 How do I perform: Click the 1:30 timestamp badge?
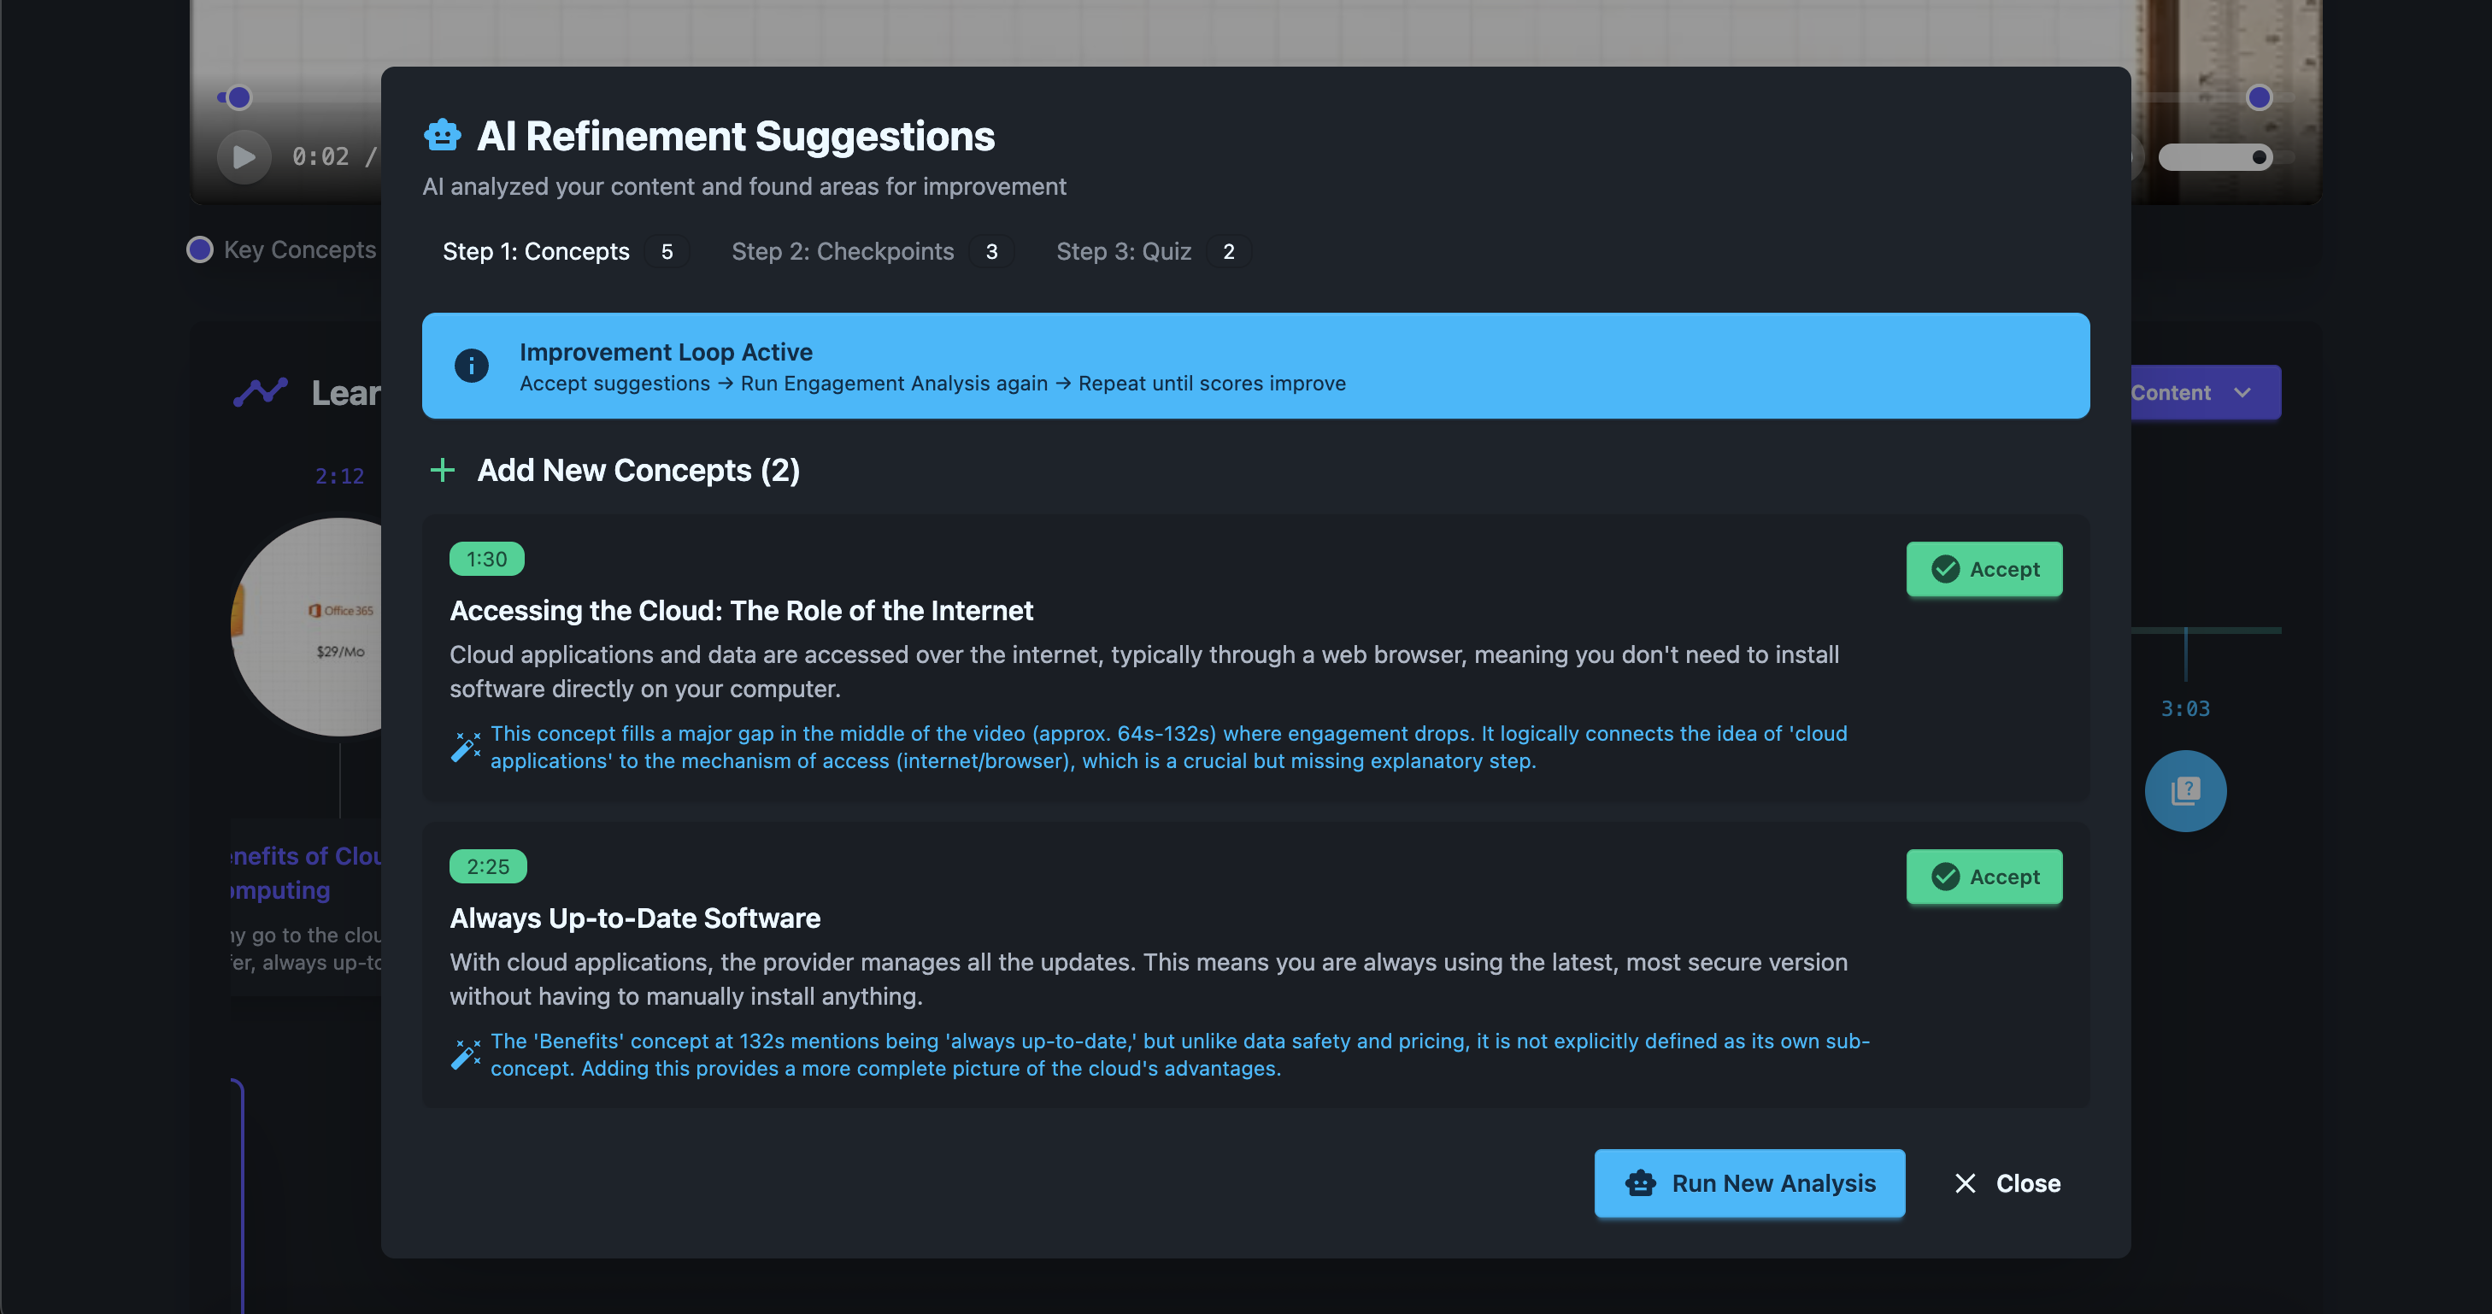486,559
